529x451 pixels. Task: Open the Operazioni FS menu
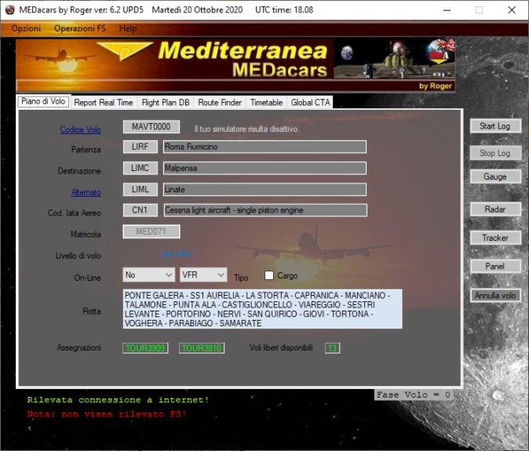coord(80,28)
